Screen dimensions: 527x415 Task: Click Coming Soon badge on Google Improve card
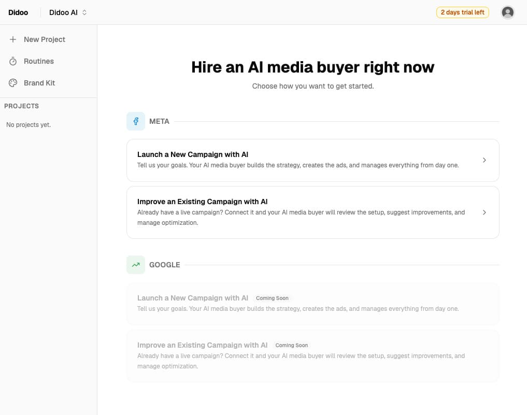(x=292, y=345)
